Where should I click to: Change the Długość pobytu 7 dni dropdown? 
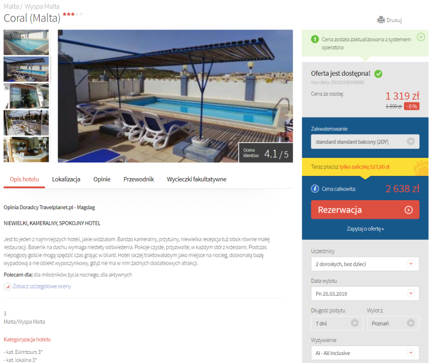click(337, 323)
